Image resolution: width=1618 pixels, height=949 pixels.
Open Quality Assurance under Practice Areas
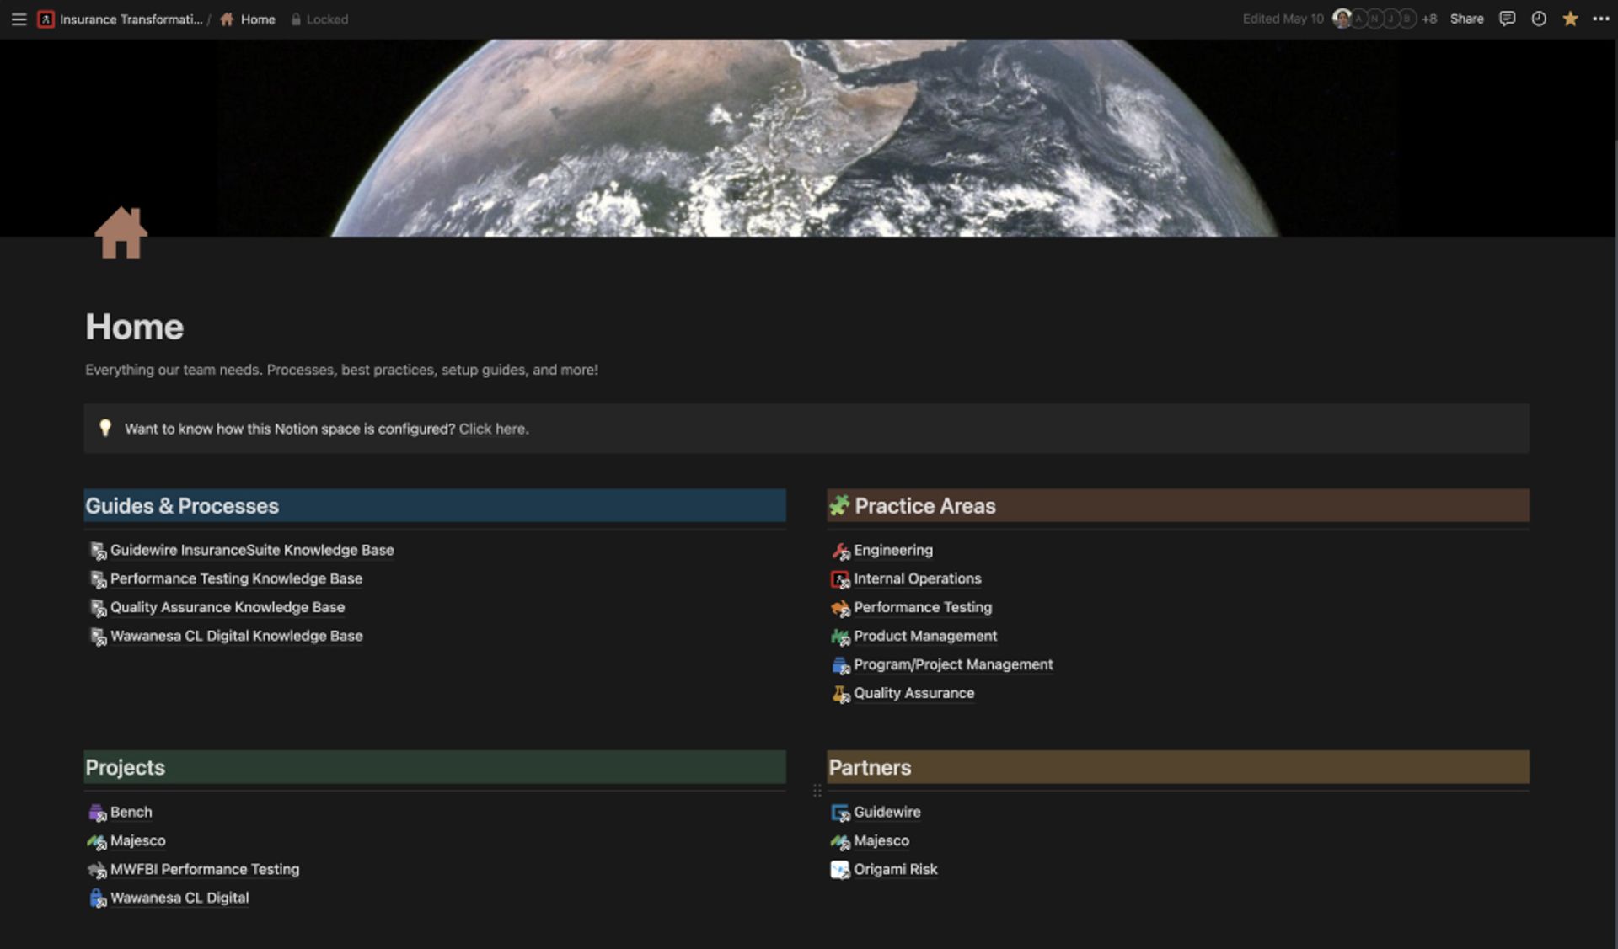[914, 693]
